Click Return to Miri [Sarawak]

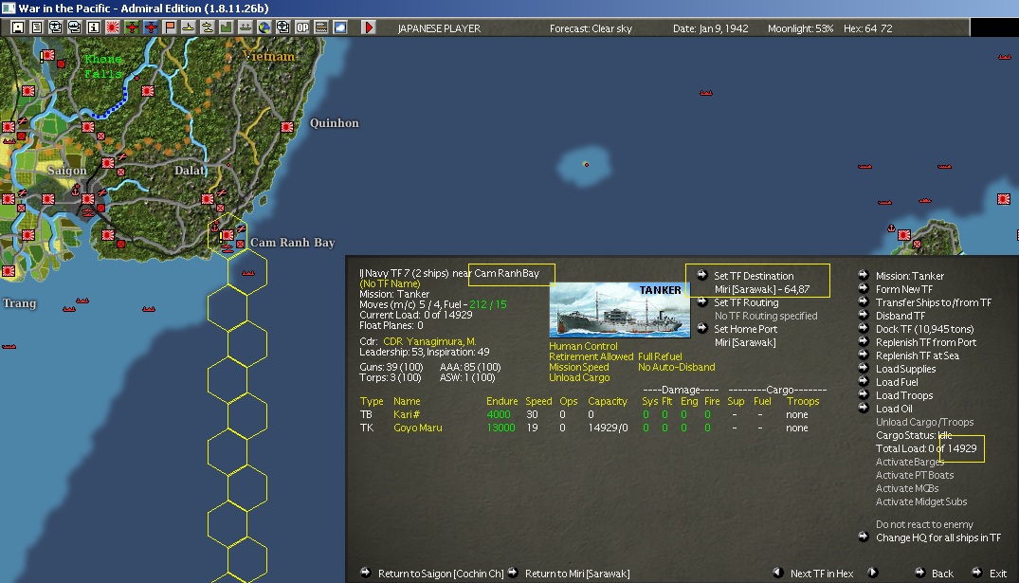pyautogui.click(x=577, y=574)
